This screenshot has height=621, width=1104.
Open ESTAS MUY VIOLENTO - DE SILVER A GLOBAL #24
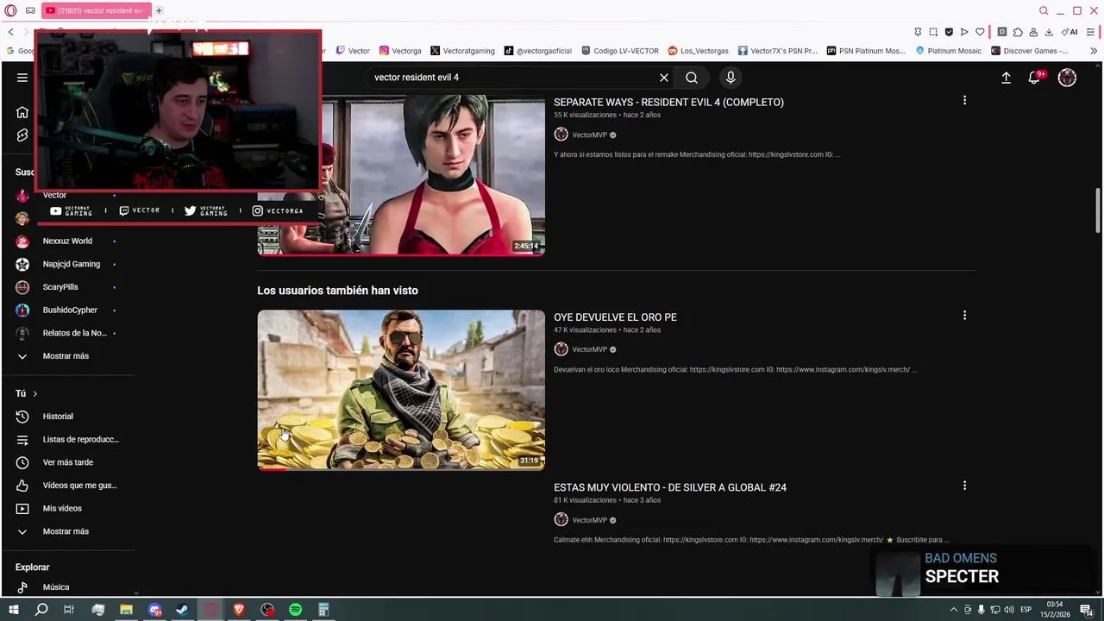click(670, 487)
